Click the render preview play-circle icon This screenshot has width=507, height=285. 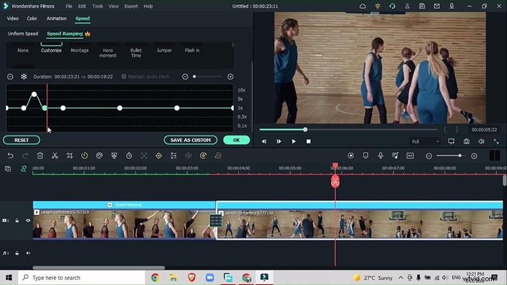coord(351,156)
